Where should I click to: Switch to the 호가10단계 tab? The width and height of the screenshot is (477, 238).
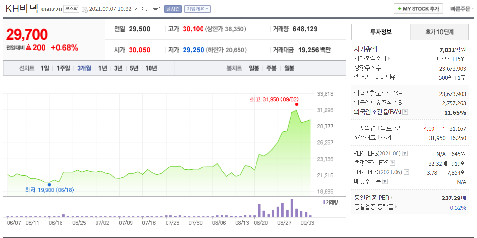click(439, 32)
